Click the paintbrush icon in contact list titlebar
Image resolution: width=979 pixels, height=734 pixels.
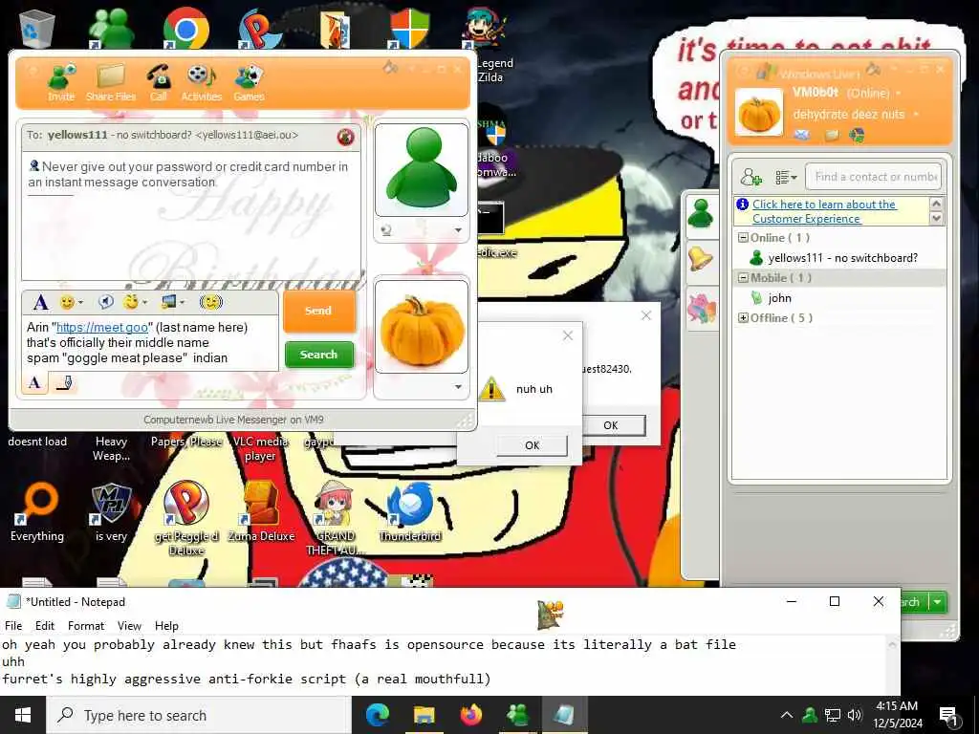pyautogui.click(x=874, y=68)
